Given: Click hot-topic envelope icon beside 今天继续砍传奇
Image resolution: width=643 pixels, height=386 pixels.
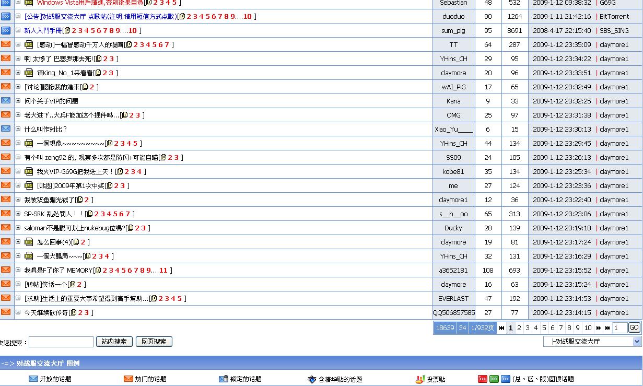Looking at the screenshot, I should point(6,312).
